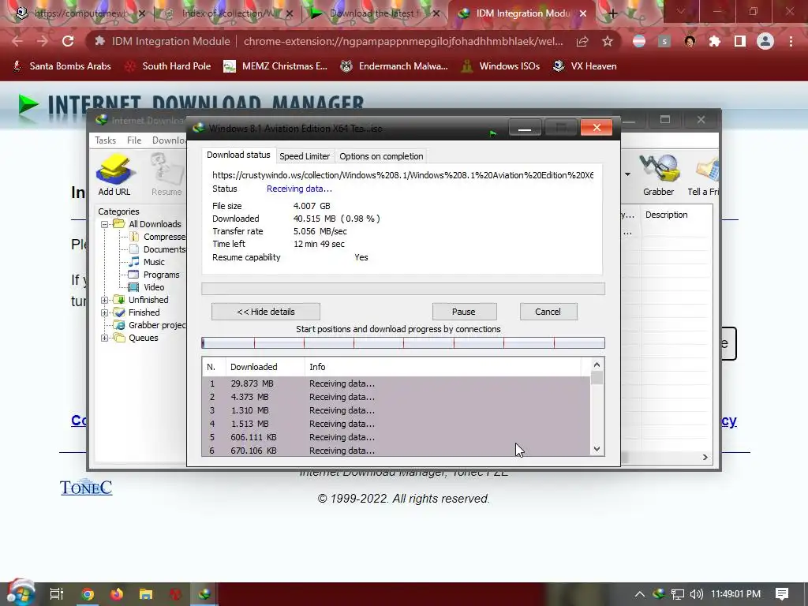Open the Chrome extensions puzzle icon
808x606 pixels.
(x=714, y=41)
